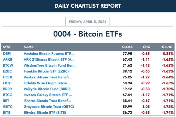The height and width of the screenshot is (117, 176).
Task: Click the GBTC ticker symbol
Action: point(8,107)
